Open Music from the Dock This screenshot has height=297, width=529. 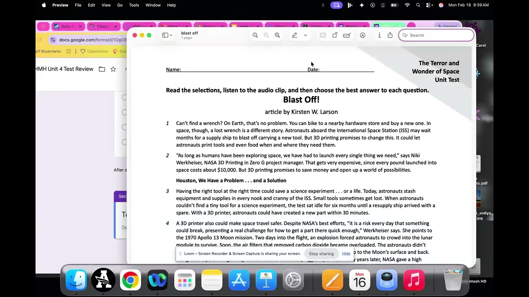tap(414, 280)
